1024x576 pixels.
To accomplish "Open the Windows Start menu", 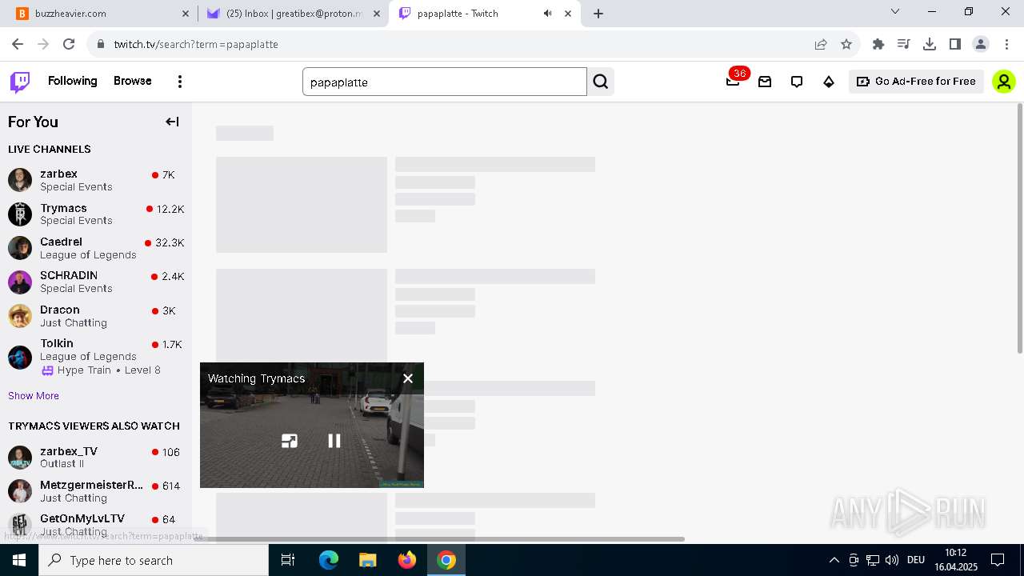I will 19,560.
